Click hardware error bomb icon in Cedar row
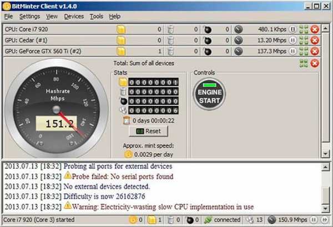Screen dimensions: 333x227 pyautogui.click(x=207, y=40)
